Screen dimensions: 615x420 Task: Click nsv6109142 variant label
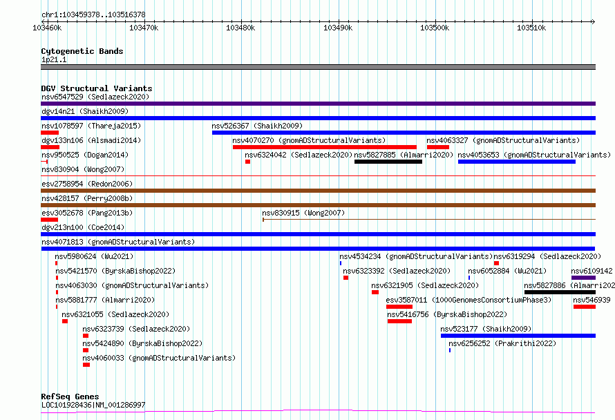[592, 271]
